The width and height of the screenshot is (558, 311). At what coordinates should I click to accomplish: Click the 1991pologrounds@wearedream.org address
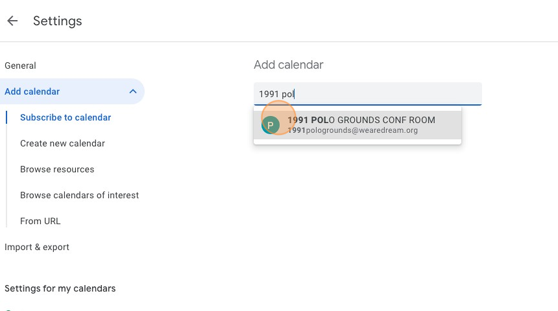[x=353, y=130]
